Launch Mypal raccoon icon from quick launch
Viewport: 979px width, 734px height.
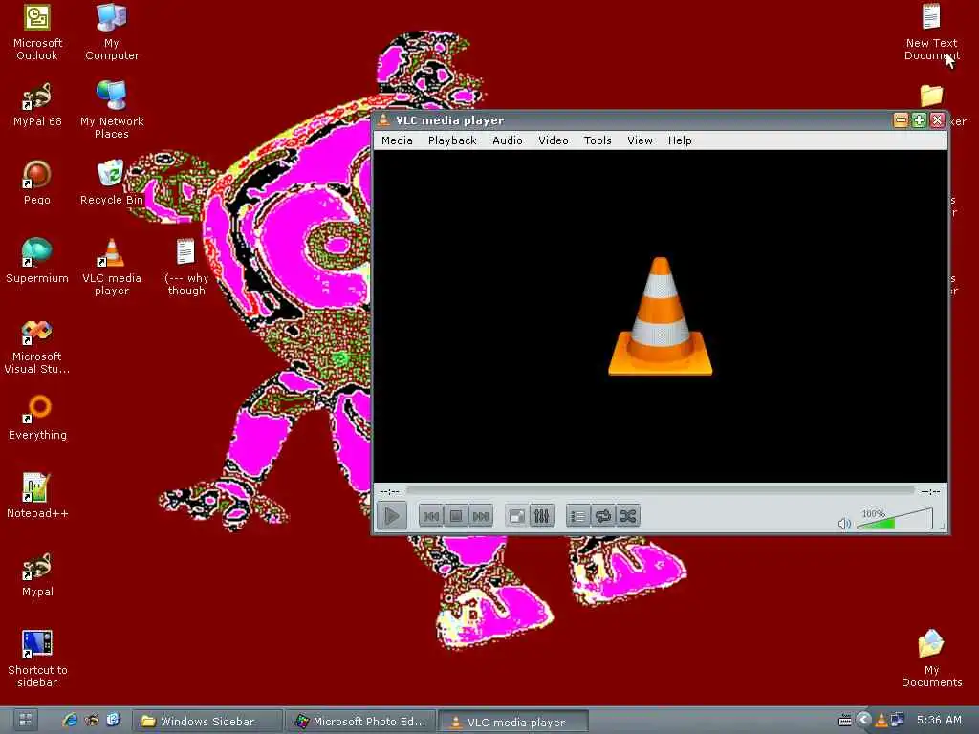point(91,721)
